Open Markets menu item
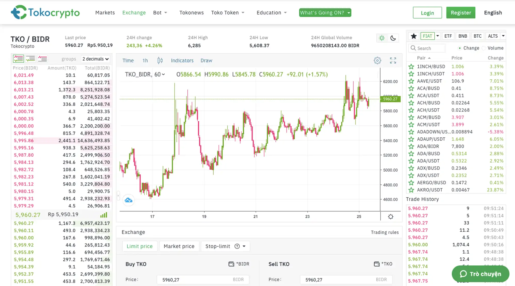 coord(105,13)
